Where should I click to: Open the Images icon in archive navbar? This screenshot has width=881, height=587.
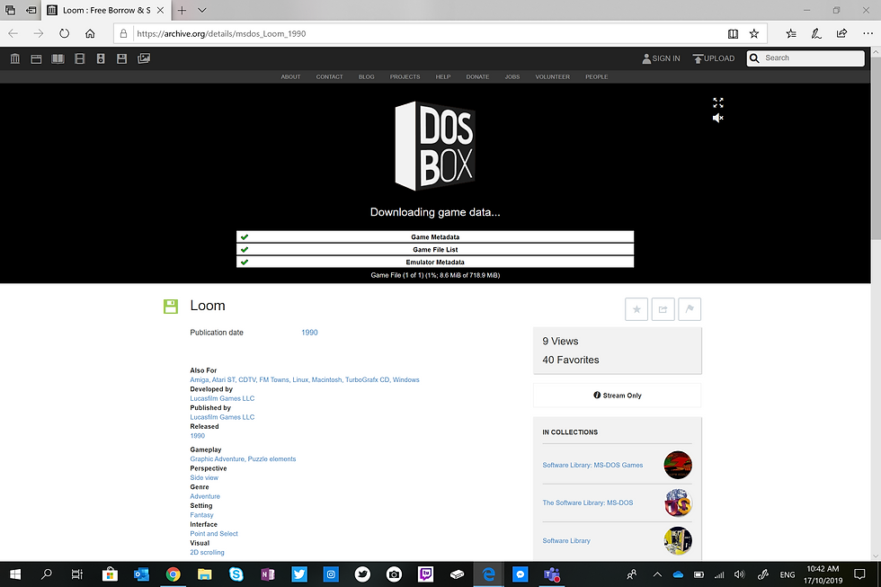tap(144, 58)
